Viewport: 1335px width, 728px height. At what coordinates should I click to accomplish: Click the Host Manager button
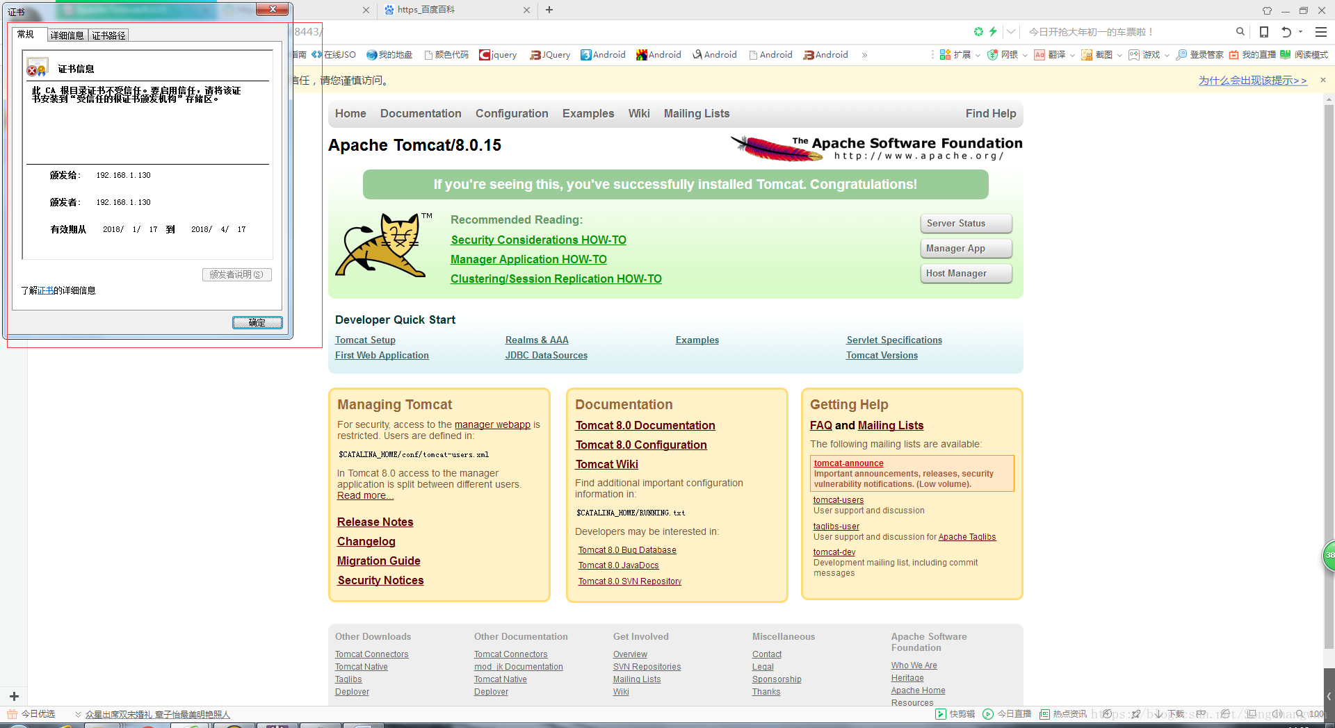pyautogui.click(x=966, y=274)
